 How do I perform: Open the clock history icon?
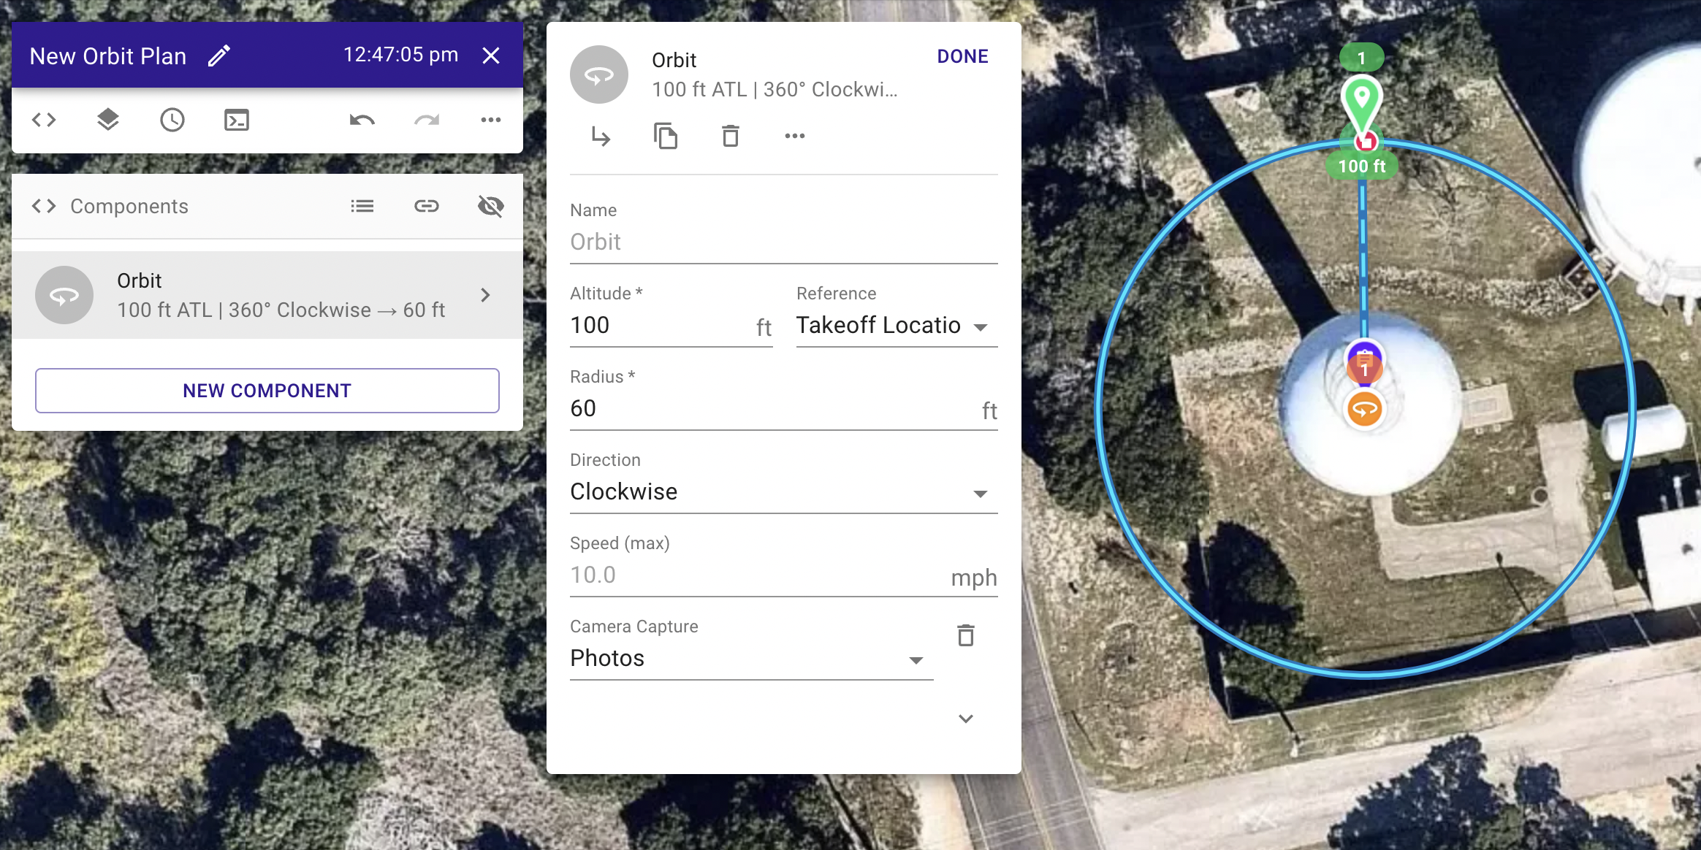[x=172, y=120]
